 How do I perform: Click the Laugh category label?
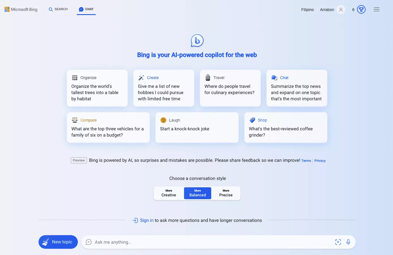pos(174,120)
